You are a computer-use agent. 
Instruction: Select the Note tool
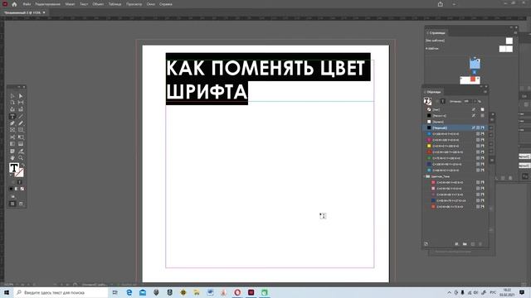tap(12, 151)
